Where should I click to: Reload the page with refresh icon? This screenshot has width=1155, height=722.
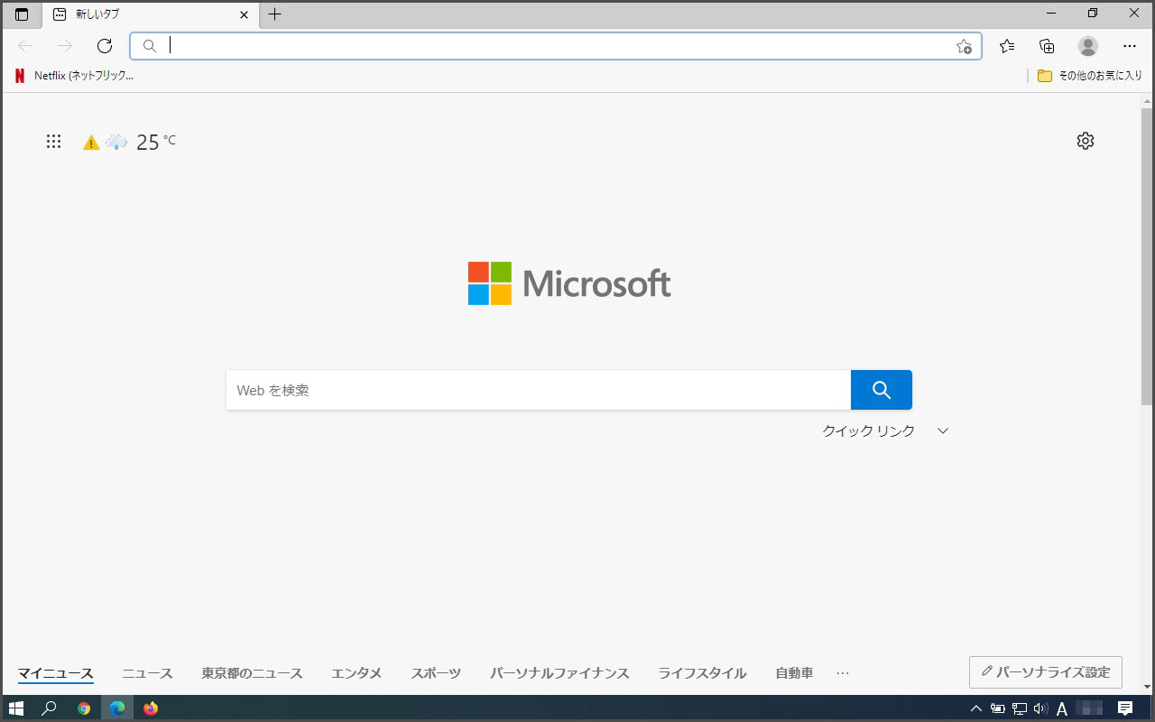105,46
